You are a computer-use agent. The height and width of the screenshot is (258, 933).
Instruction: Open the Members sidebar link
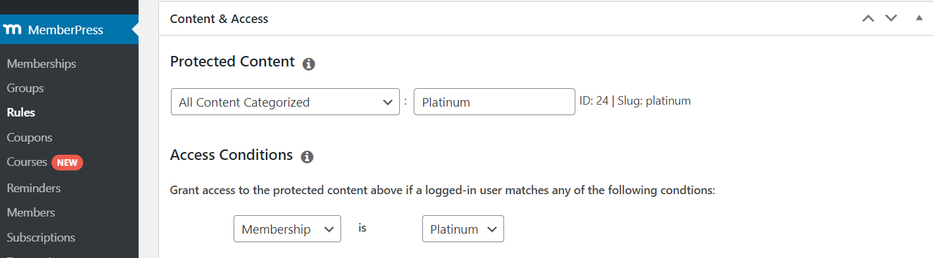pos(30,213)
